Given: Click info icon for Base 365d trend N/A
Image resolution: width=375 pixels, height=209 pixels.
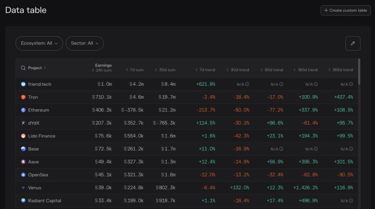Looking at the screenshot, I should pos(351,149).
